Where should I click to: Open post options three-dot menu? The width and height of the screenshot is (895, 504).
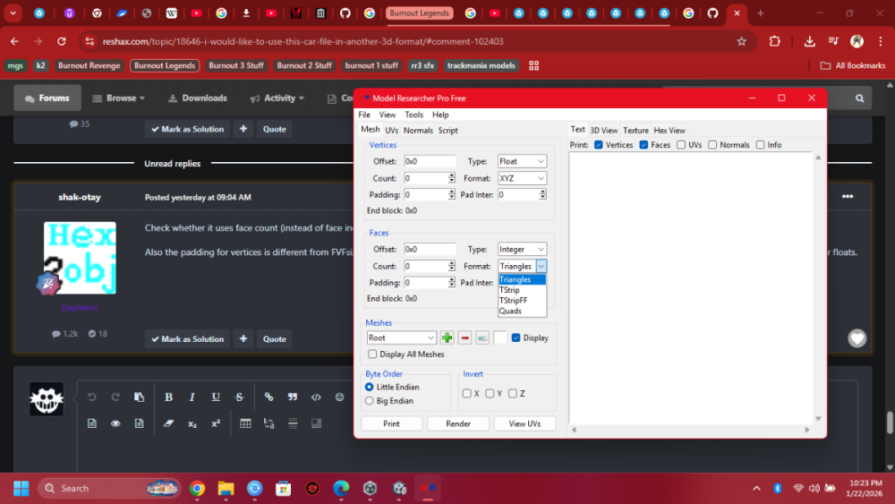(848, 196)
